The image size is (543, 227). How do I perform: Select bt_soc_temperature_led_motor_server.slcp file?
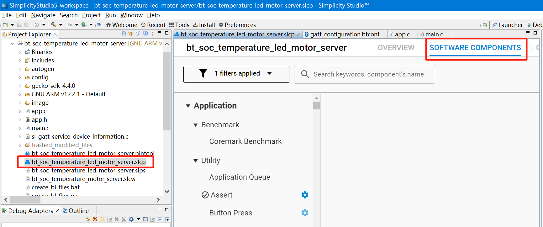pos(88,162)
